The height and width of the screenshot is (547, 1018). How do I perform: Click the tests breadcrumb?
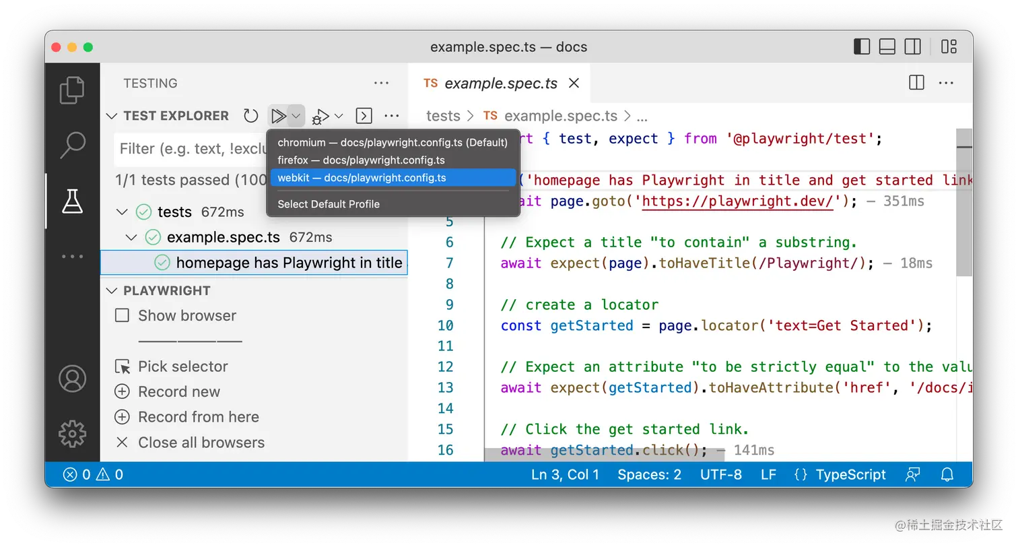tap(443, 116)
